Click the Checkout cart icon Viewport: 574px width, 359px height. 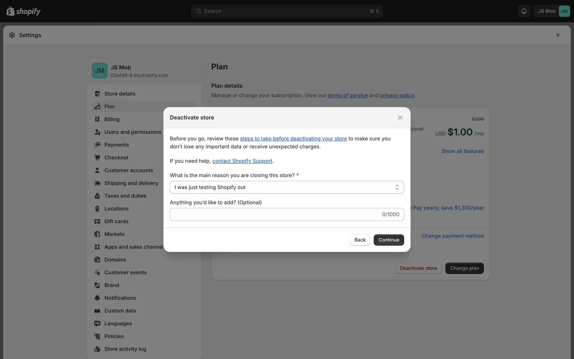tap(97, 158)
